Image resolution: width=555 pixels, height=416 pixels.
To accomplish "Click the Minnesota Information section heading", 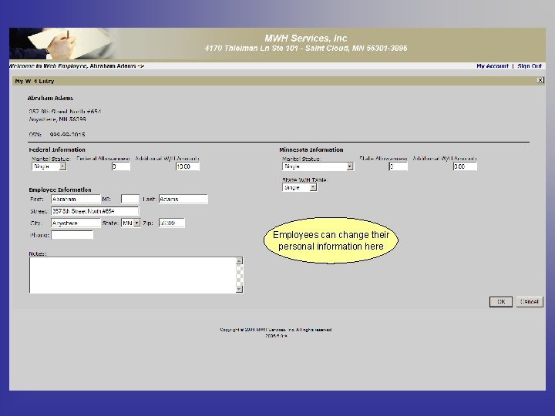I will (311, 149).
